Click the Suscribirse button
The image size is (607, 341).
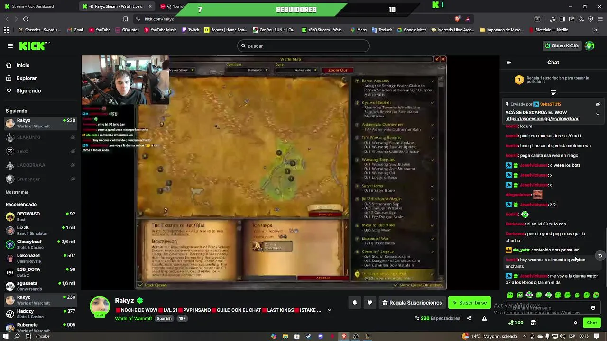tap(469, 303)
